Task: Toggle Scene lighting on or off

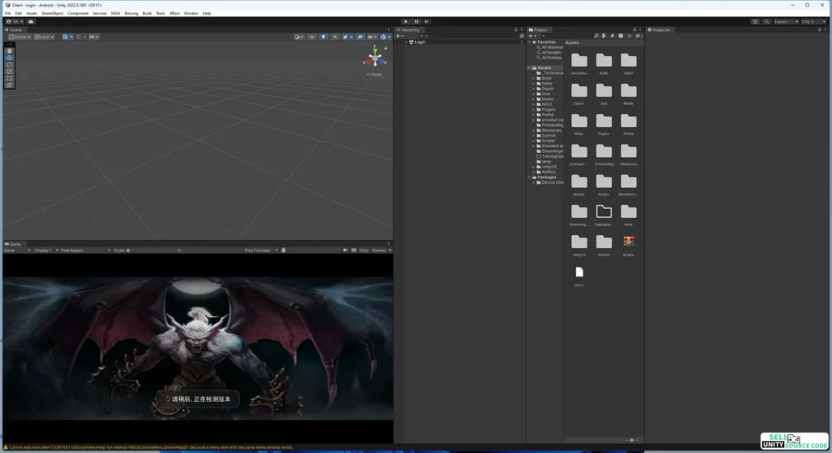Action: coord(323,37)
